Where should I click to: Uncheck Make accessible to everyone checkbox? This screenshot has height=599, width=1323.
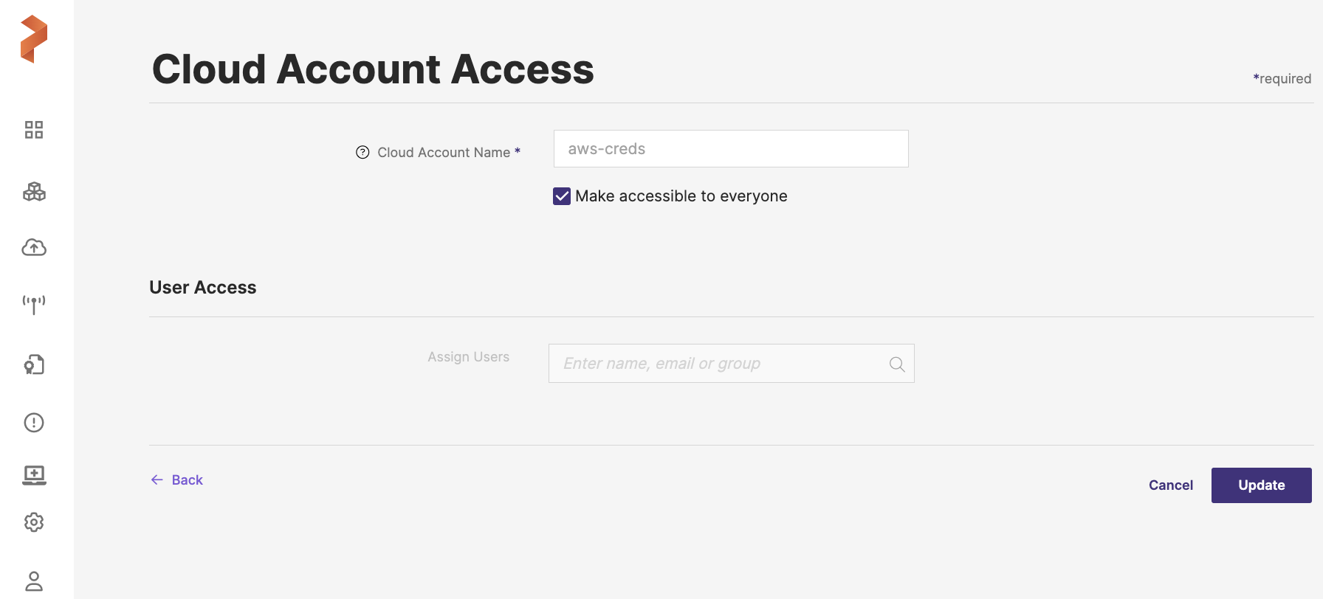[562, 196]
